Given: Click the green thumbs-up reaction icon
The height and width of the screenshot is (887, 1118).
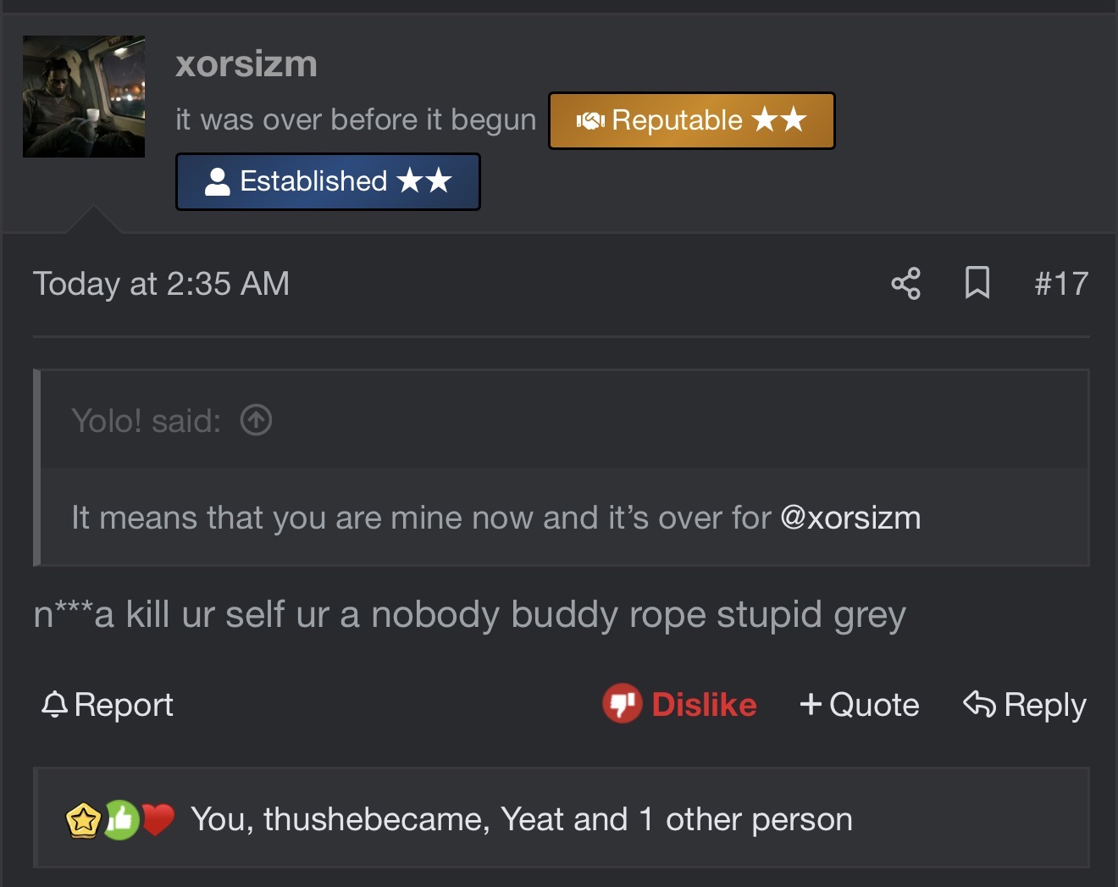Looking at the screenshot, I should coord(121,819).
